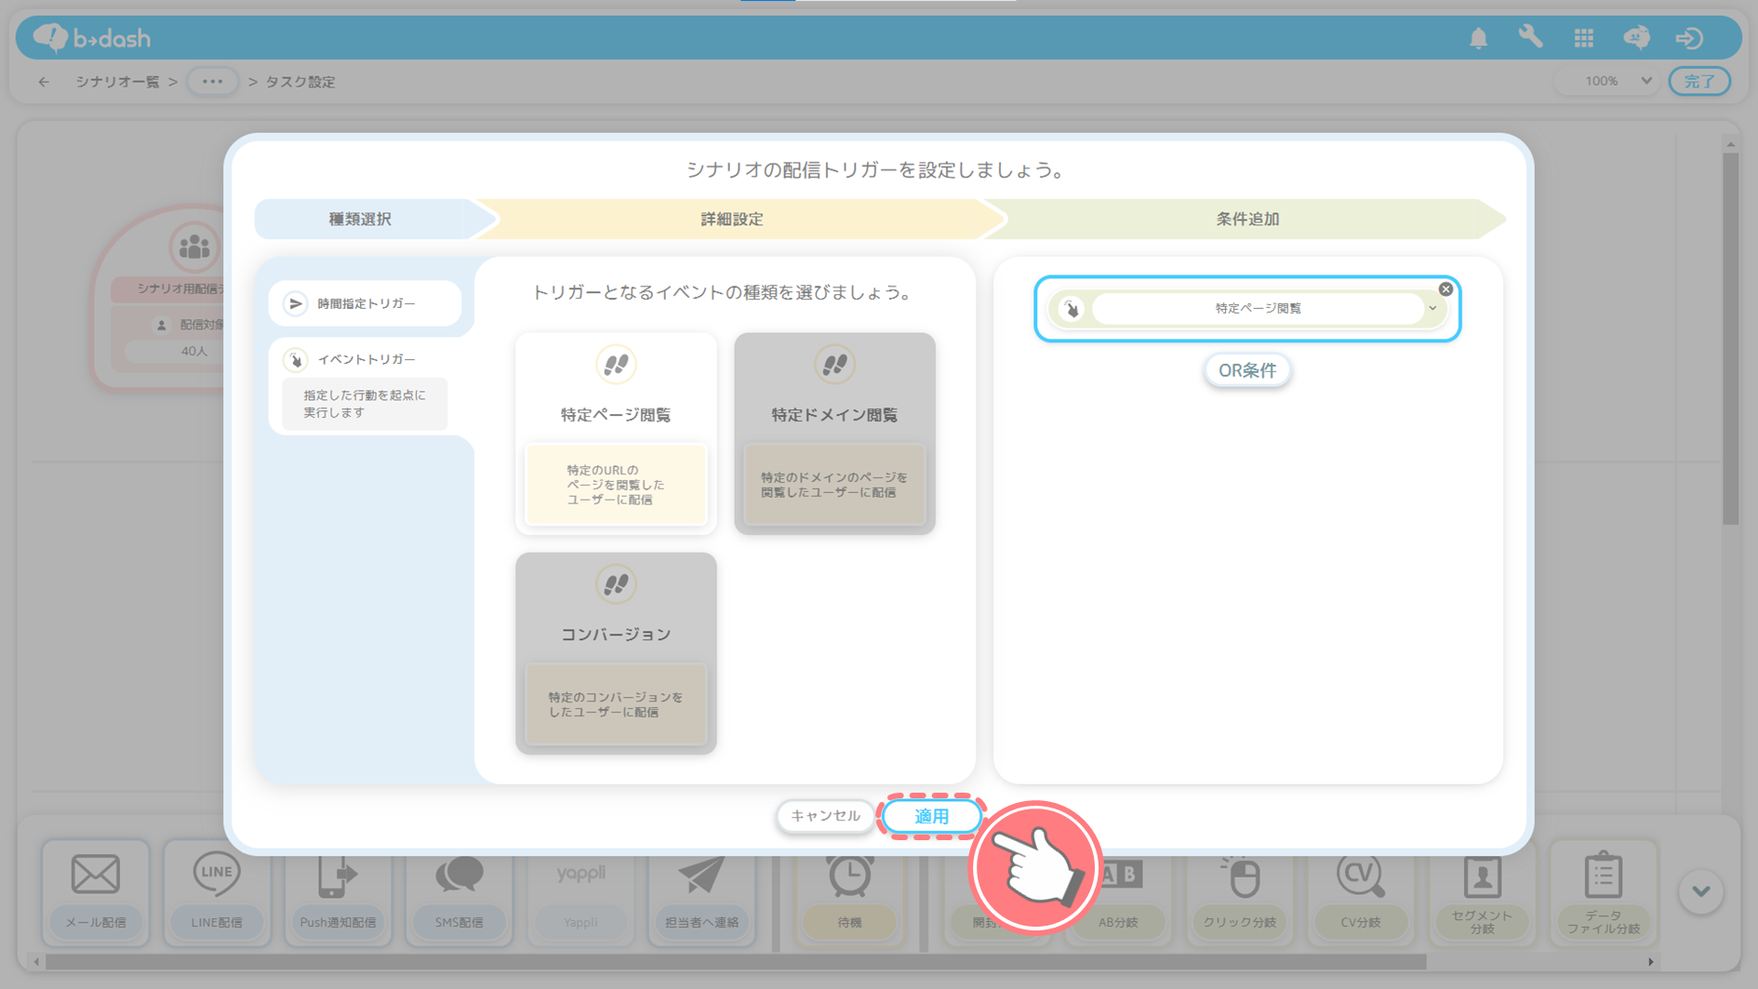1758x989 pixels.
Task: Click the logout arrow icon
Action: 1689,38
